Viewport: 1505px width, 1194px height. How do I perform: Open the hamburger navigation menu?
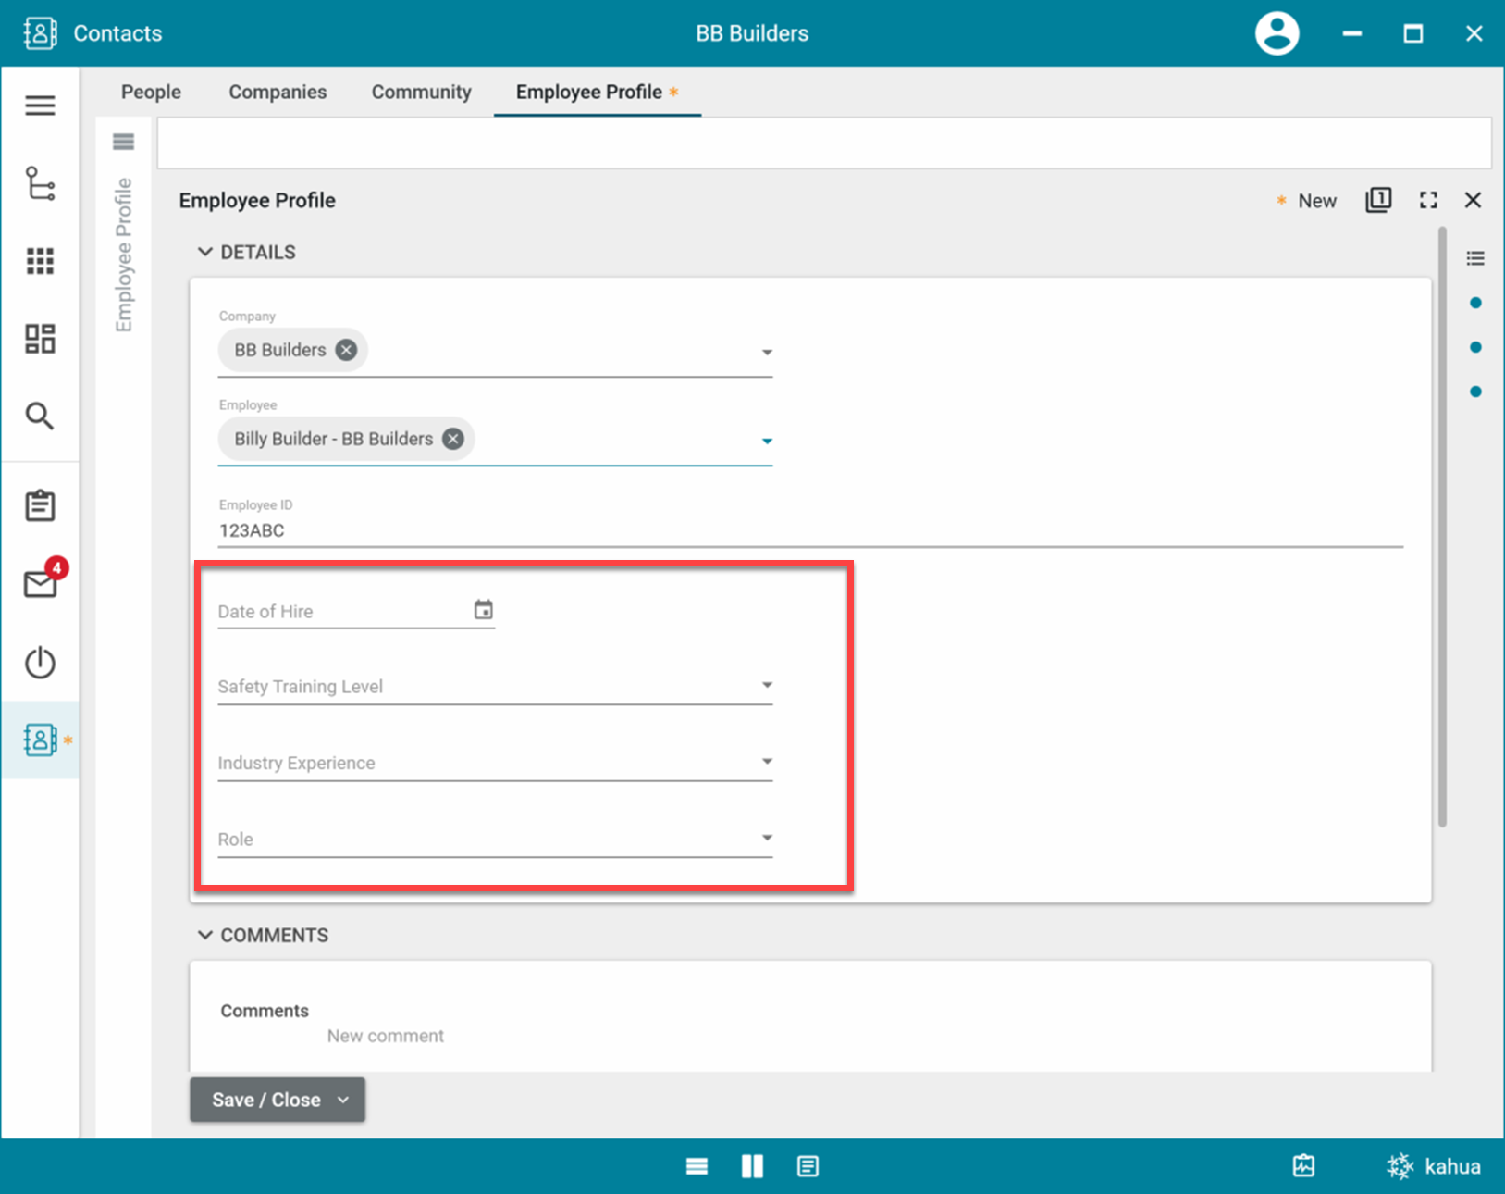[40, 106]
